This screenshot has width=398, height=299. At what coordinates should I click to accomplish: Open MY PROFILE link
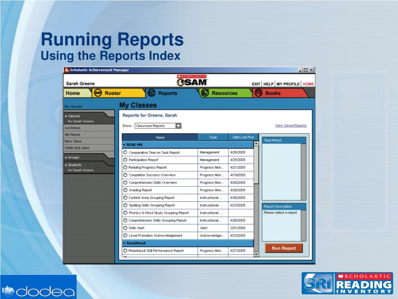coord(288,84)
